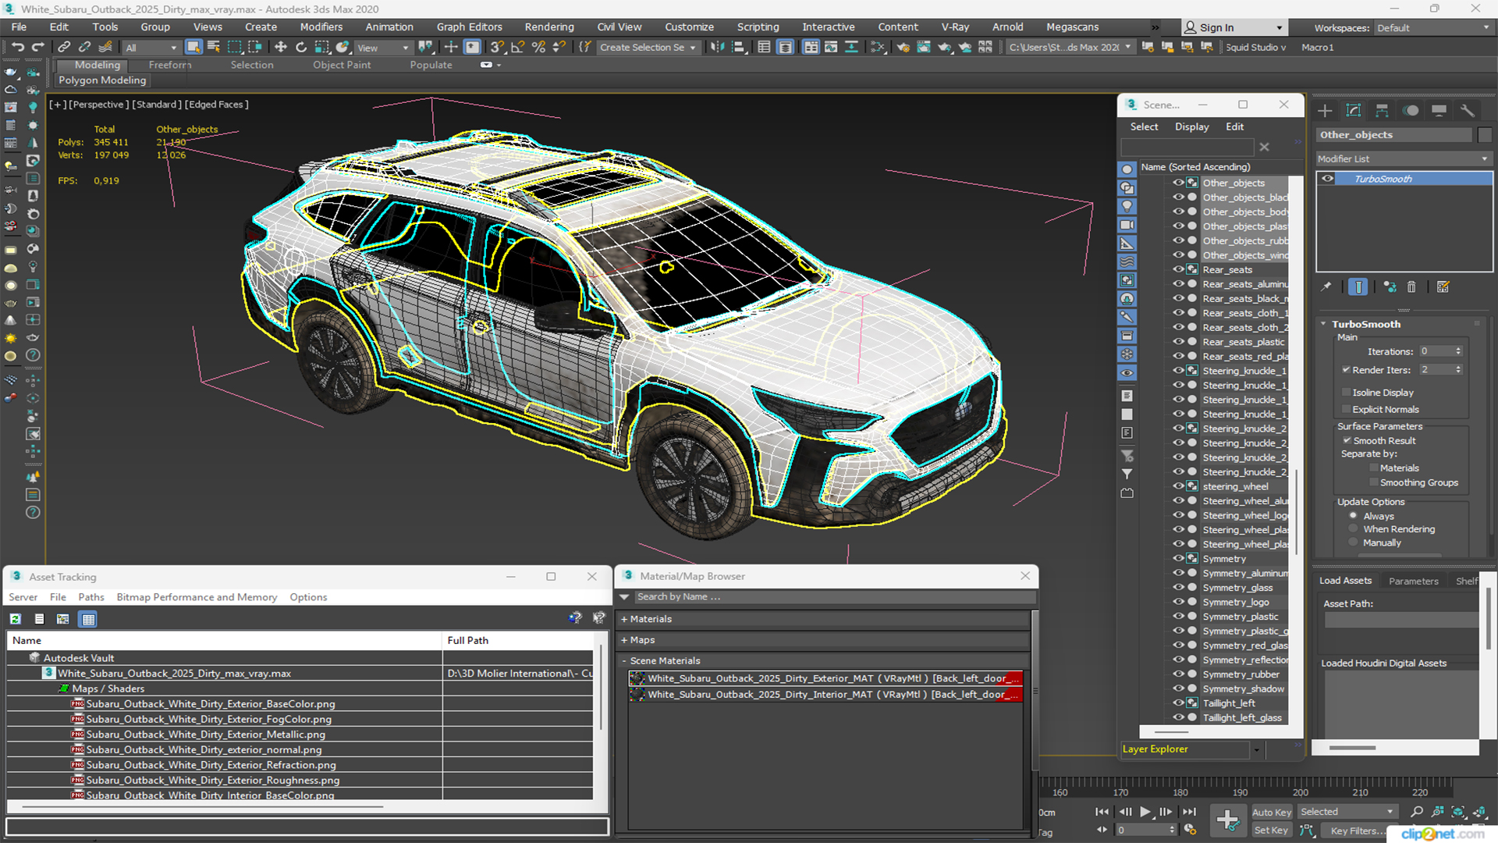Open the Schematic View icon

[851, 48]
